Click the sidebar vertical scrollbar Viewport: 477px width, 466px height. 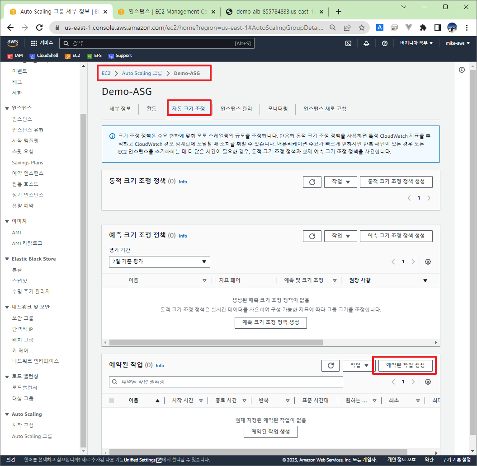(x=83, y=280)
